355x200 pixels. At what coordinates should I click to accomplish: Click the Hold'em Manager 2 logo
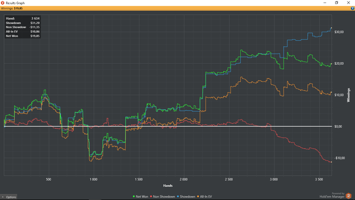pyautogui.click(x=349, y=196)
